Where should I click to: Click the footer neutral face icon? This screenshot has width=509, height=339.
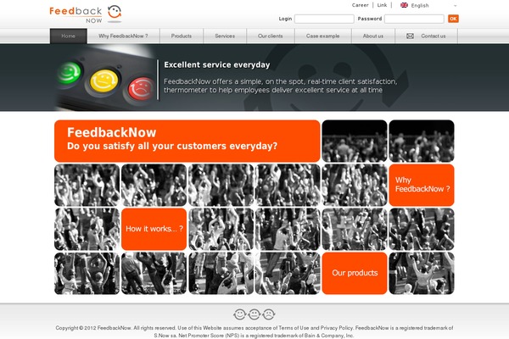255,314
